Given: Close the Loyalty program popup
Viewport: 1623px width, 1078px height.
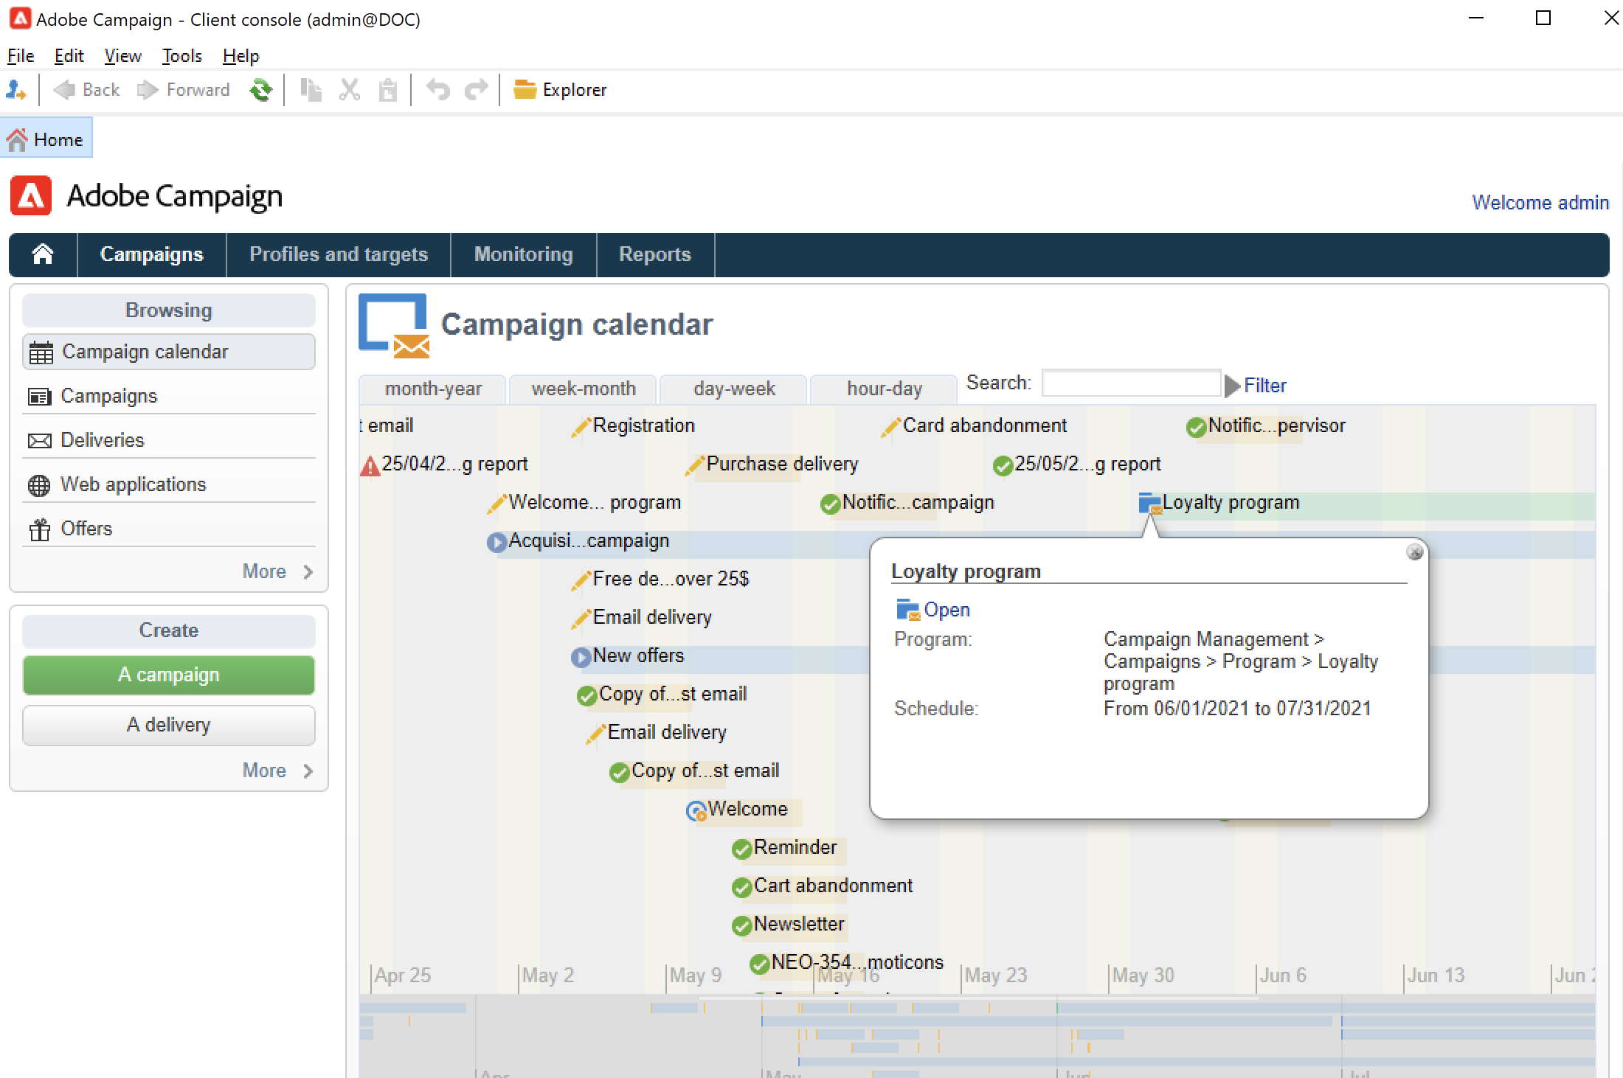Looking at the screenshot, I should [1414, 552].
